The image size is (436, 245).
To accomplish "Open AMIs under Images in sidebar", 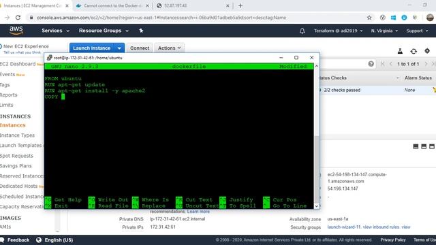I will pos(5,227).
